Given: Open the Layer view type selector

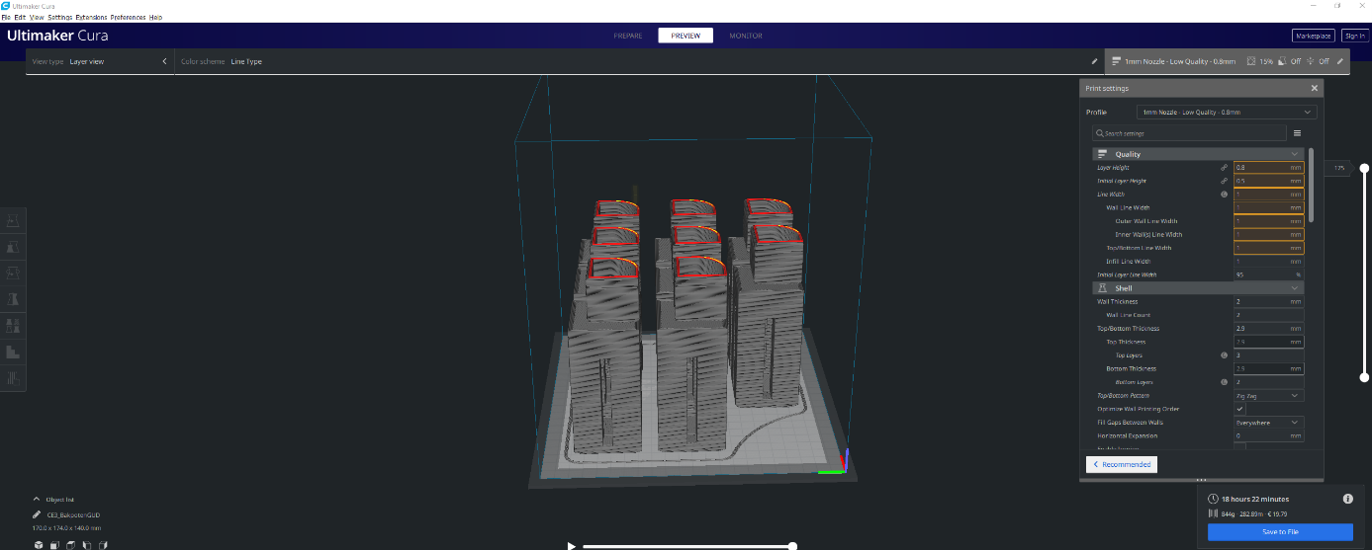Looking at the screenshot, I should pyautogui.click(x=99, y=61).
